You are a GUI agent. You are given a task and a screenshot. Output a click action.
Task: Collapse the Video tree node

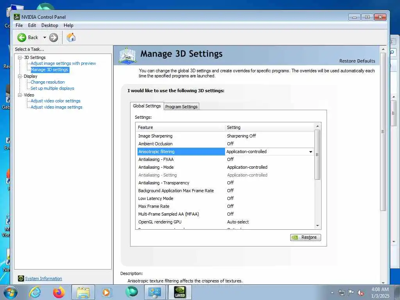point(20,95)
